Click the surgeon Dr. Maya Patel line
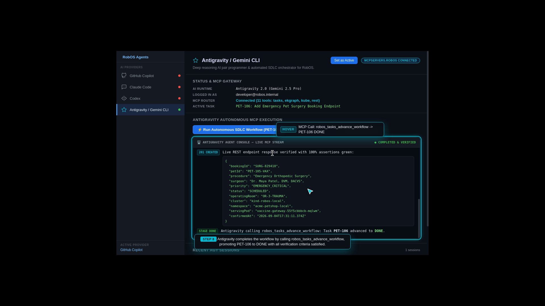 267,181
